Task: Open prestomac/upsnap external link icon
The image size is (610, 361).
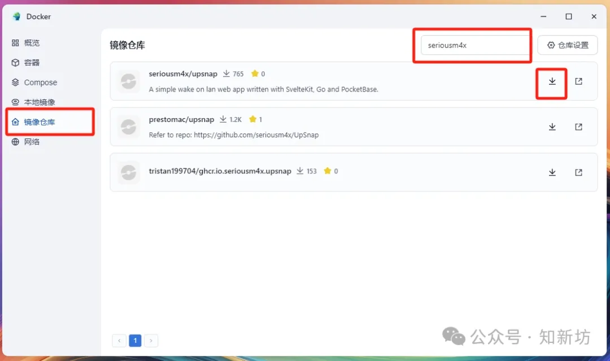Action: coord(578,127)
